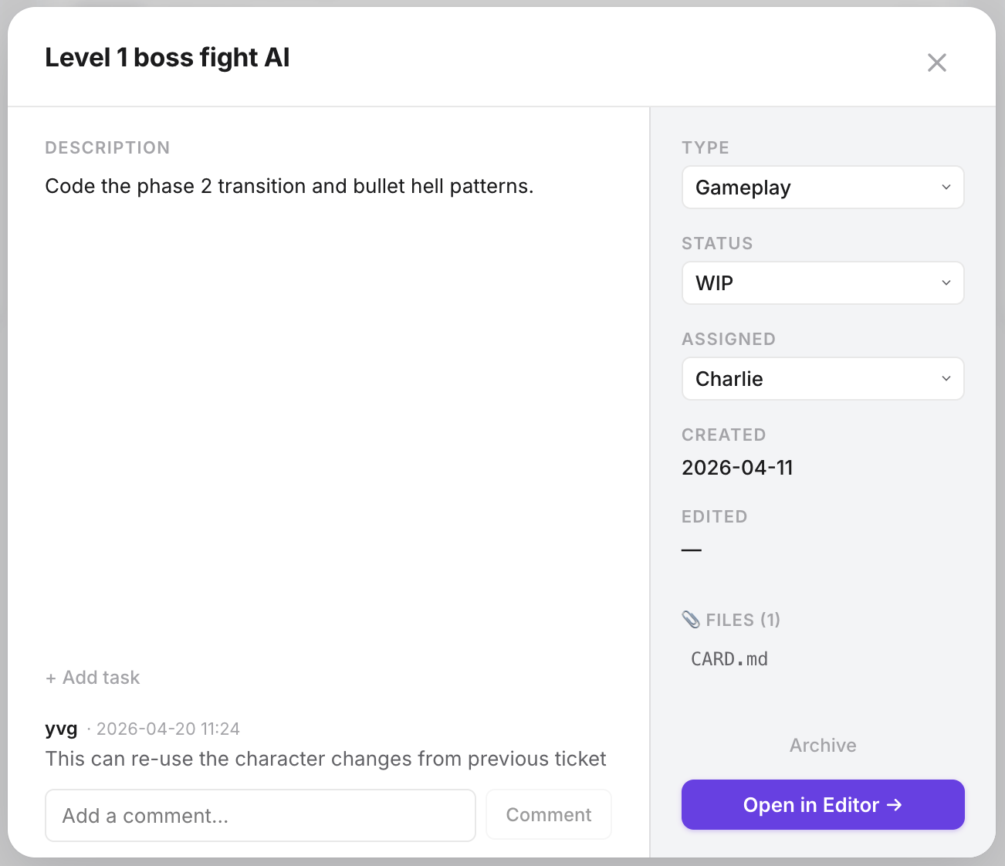Open the CARD.md attached file
The height and width of the screenshot is (866, 1005).
pos(729,659)
